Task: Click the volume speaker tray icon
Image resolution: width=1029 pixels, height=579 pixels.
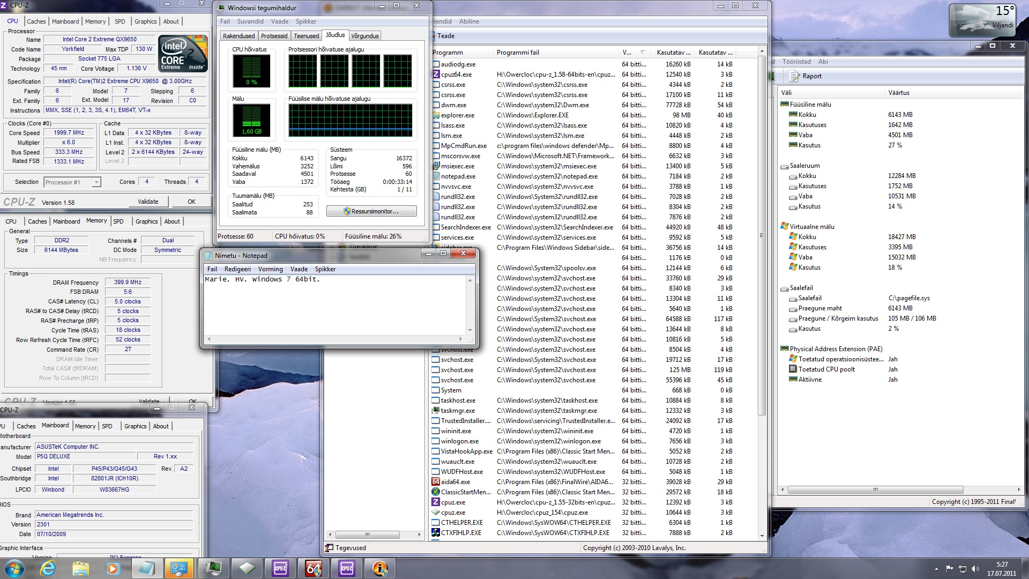Action: [x=975, y=569]
